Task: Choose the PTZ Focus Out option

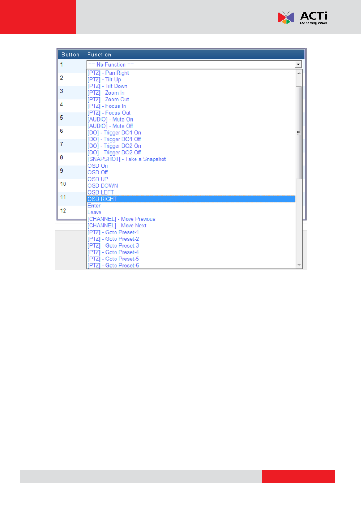Action: pos(109,113)
